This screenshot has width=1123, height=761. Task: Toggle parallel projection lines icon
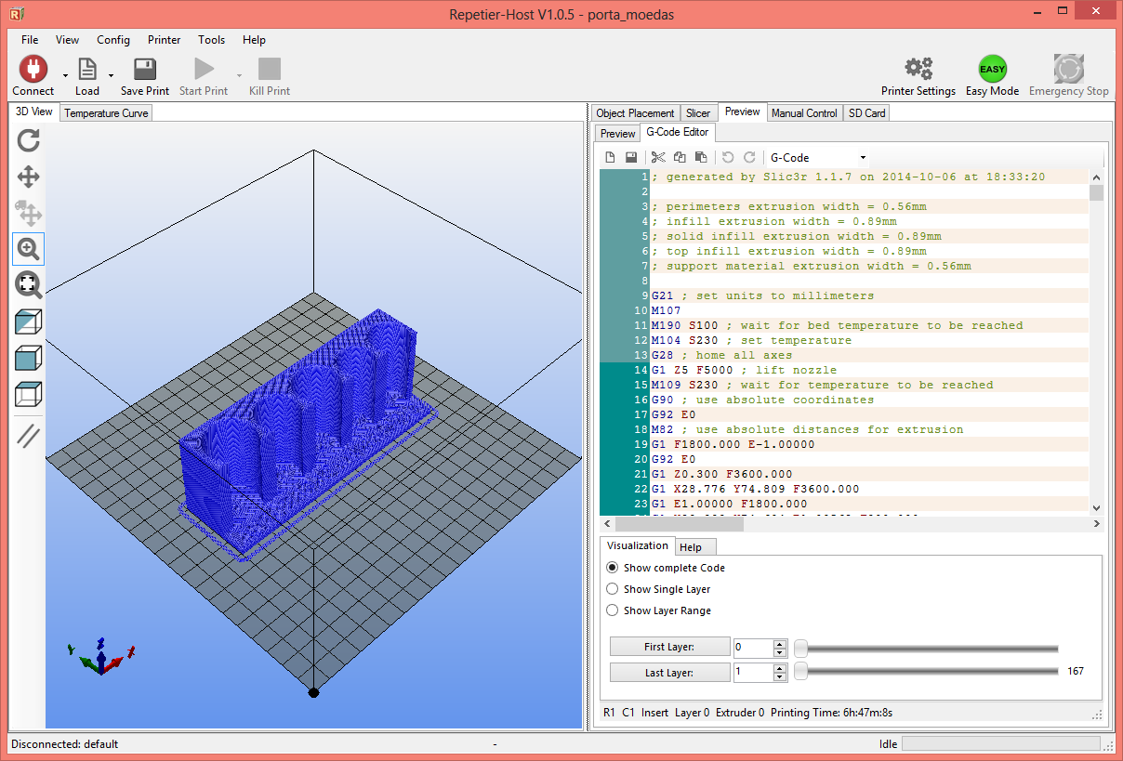(29, 436)
